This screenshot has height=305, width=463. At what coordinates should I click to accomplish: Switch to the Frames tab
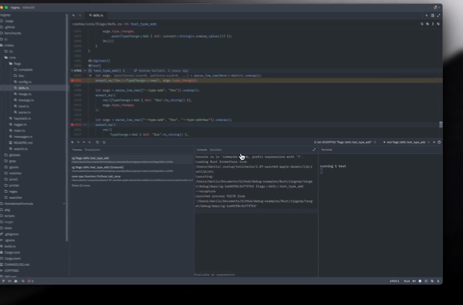pos(77,150)
